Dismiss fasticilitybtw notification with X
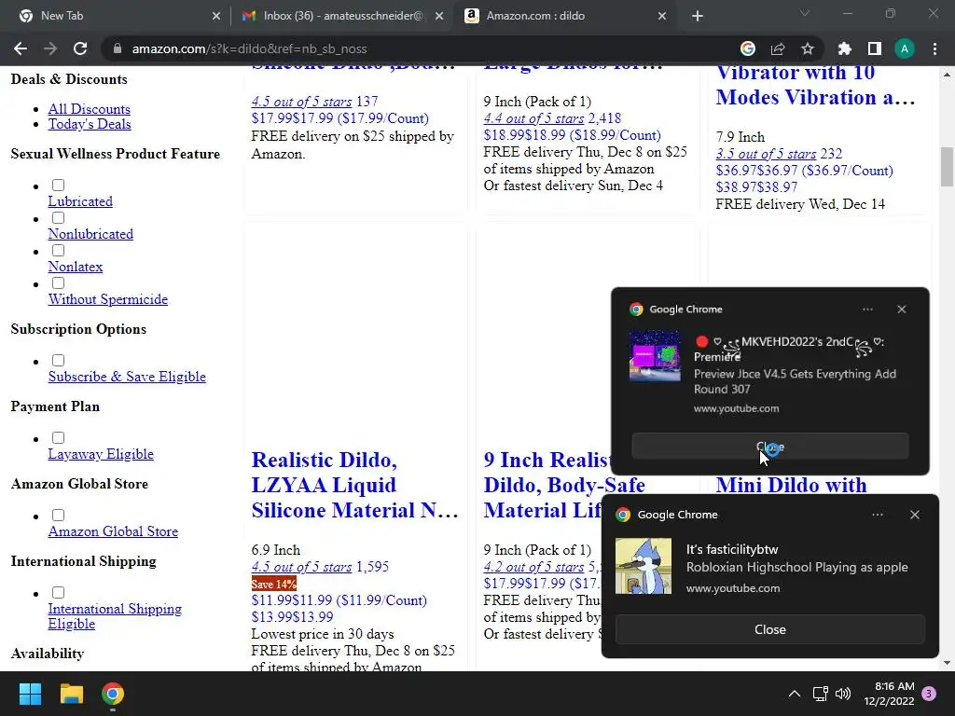Viewport: 955px width, 716px height. [915, 515]
